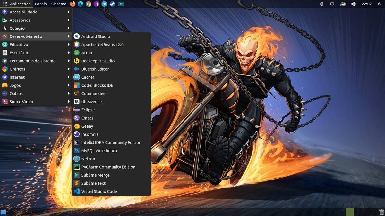Open Eclipse
Screen dimensions: 385x216
tap(111, 110)
